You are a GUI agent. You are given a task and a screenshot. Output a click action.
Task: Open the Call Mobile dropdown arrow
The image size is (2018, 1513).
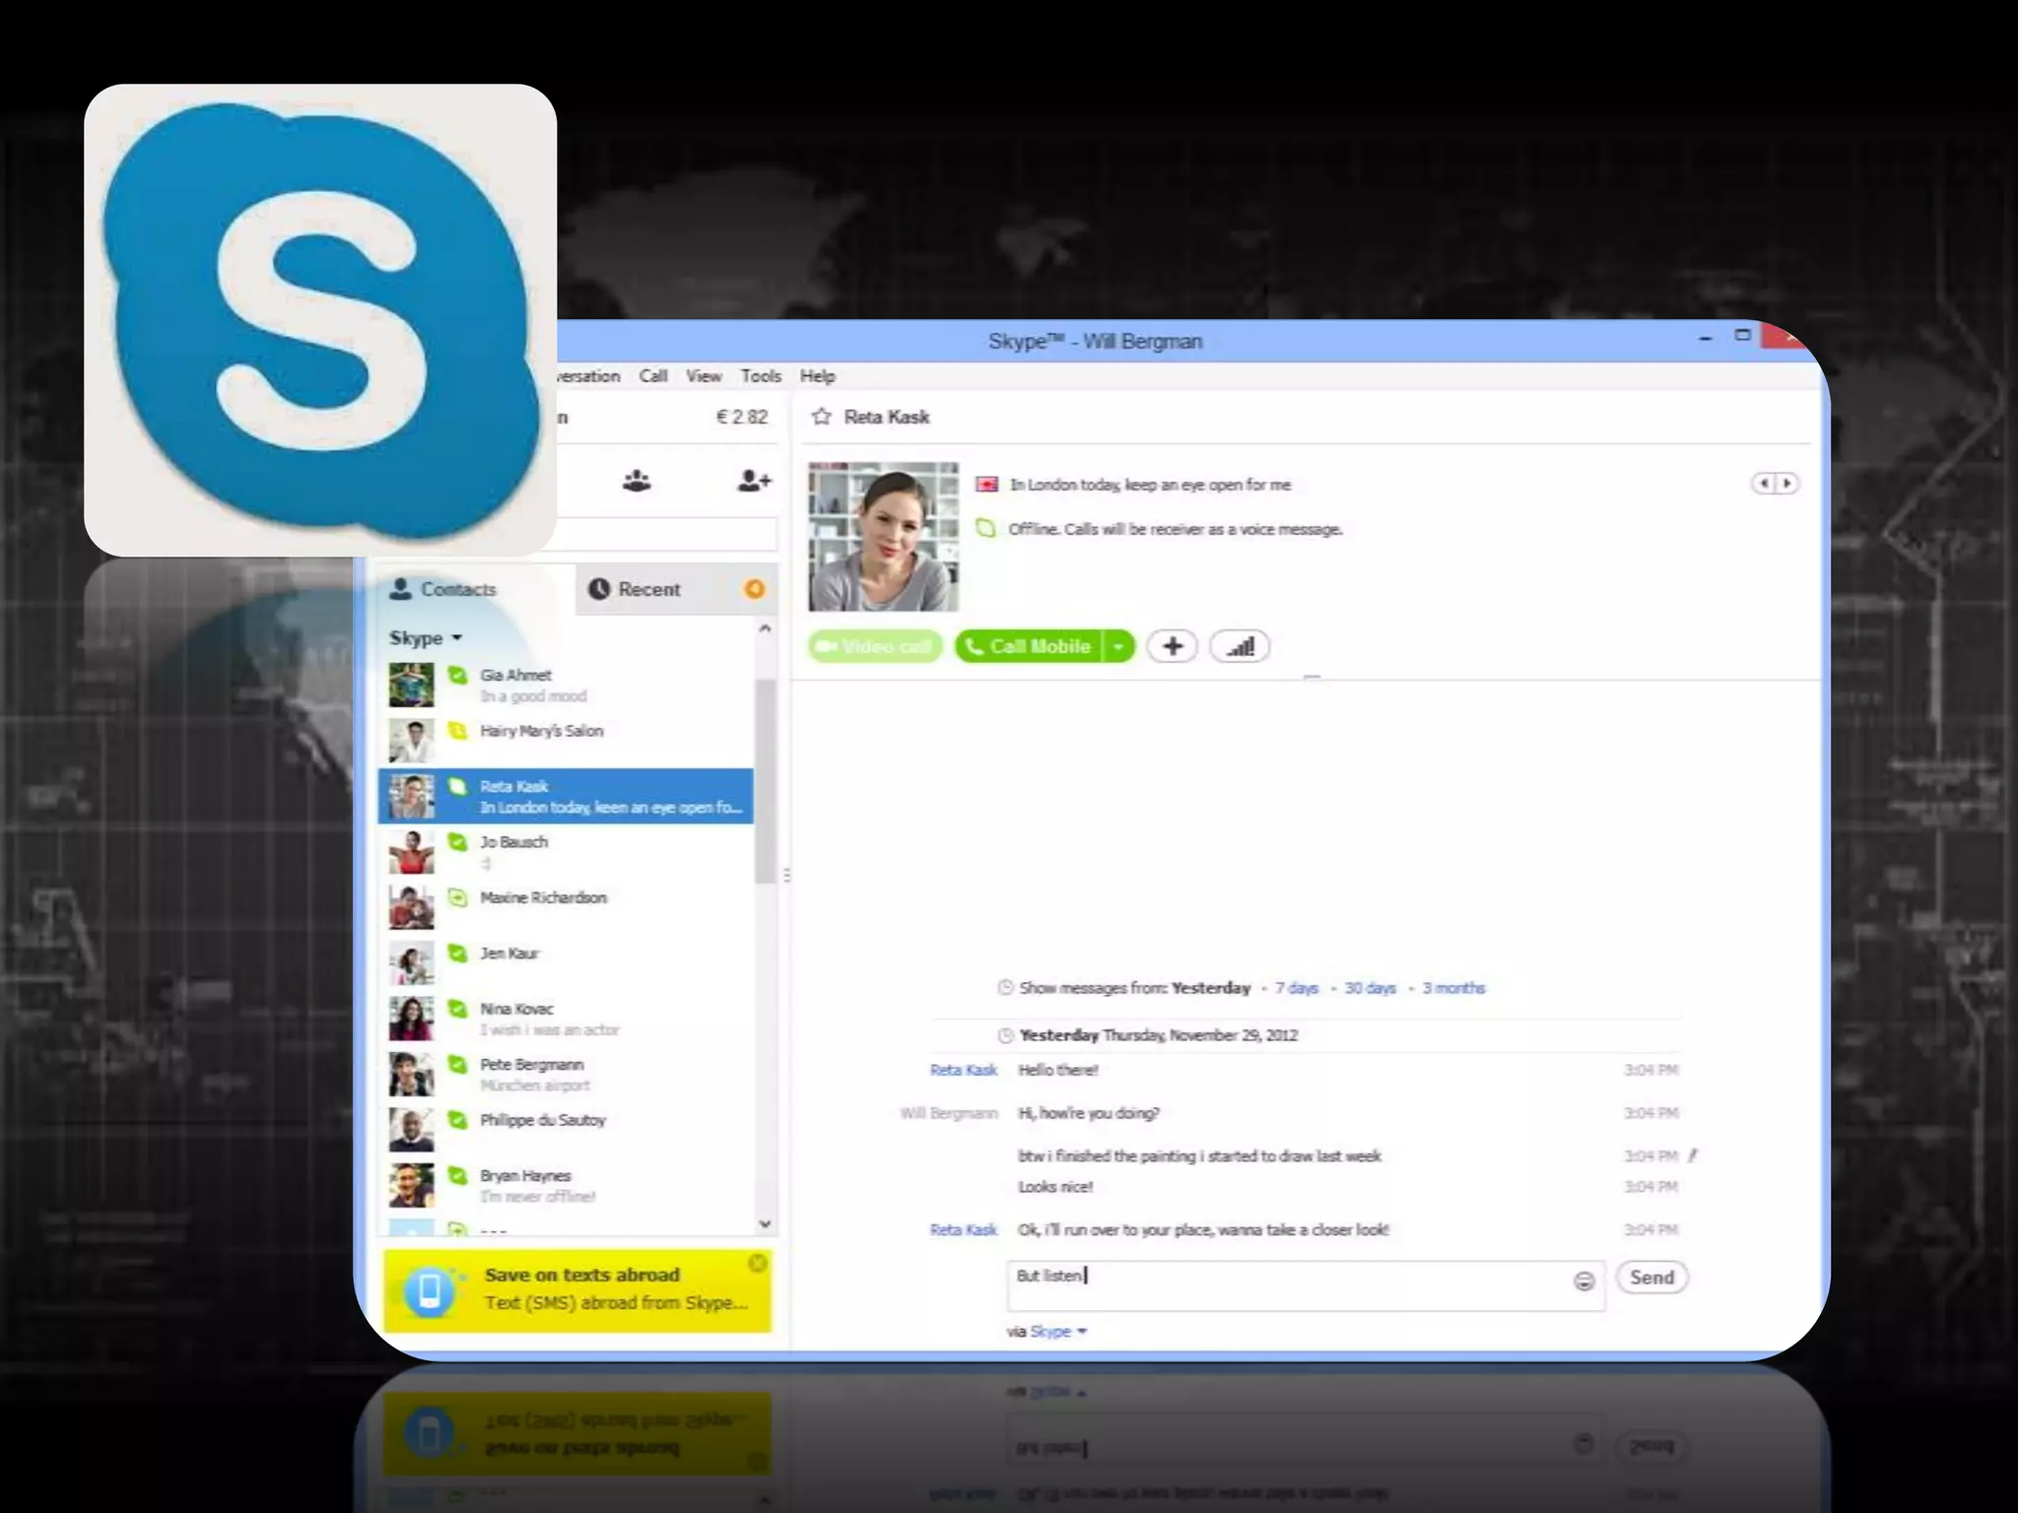point(1118,646)
